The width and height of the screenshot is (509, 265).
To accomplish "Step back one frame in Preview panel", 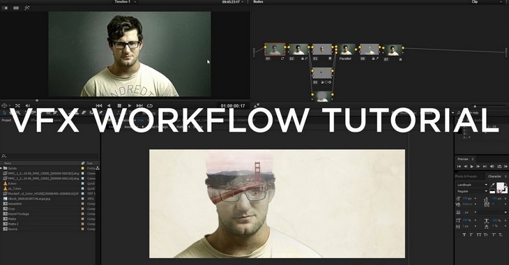I will (466, 167).
